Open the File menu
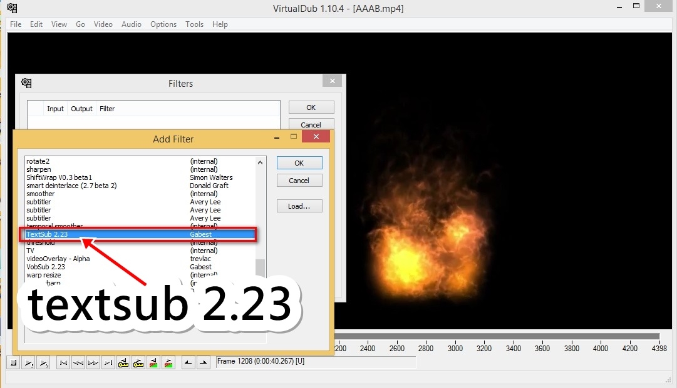Image resolution: width=677 pixels, height=388 pixels. 16,24
